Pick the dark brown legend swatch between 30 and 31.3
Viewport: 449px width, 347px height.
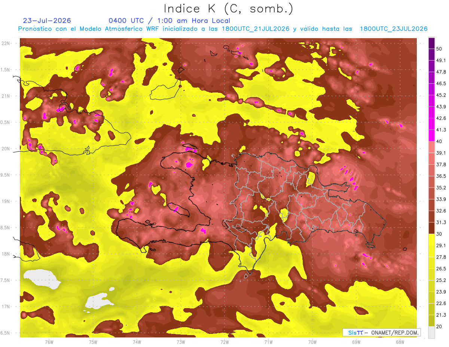[x=431, y=228]
